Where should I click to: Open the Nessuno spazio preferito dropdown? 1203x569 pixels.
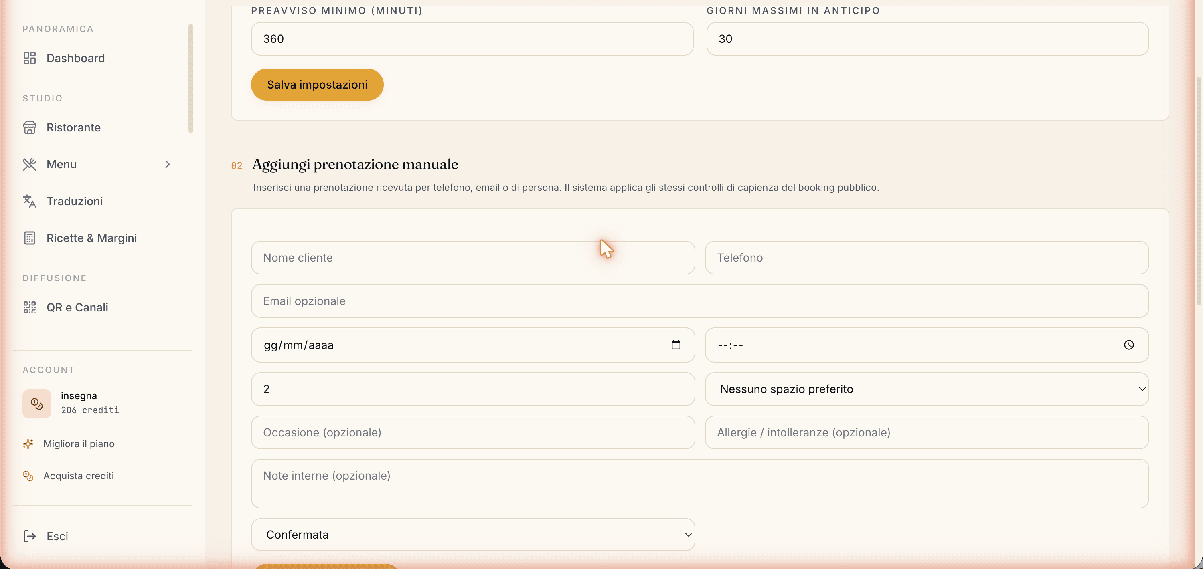tap(927, 389)
